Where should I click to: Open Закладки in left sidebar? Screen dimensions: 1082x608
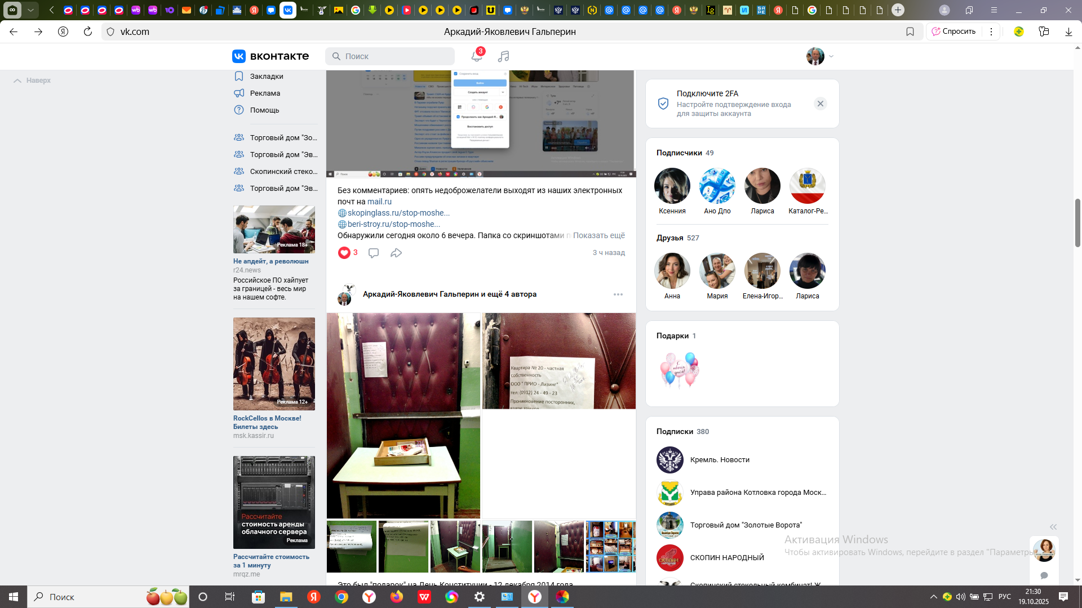266,76
